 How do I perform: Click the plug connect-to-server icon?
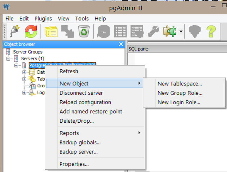(x=15, y=31)
